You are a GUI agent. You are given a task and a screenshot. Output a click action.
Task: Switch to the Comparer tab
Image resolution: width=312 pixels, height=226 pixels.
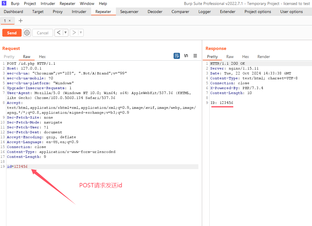coord(180,12)
